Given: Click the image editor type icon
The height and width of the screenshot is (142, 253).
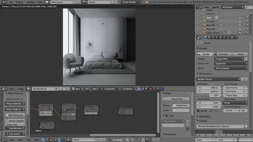Looking at the screenshot, I should coord(4,89).
